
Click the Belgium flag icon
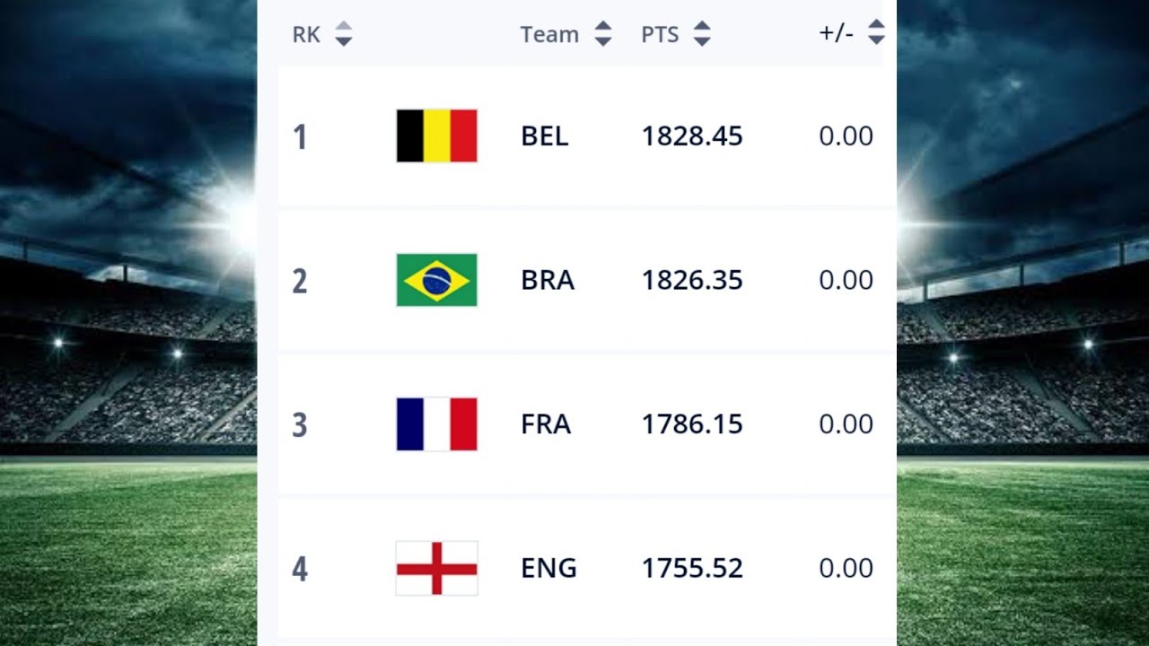point(436,136)
